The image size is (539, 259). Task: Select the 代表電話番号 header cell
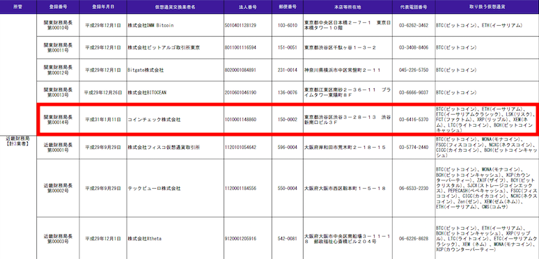pyautogui.click(x=414, y=7)
